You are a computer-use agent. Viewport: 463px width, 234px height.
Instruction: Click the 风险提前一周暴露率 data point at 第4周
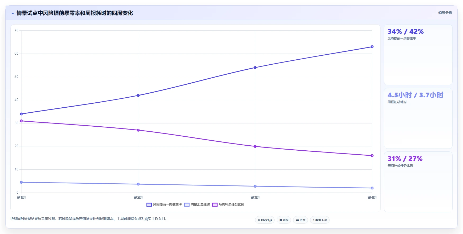tap(372, 47)
